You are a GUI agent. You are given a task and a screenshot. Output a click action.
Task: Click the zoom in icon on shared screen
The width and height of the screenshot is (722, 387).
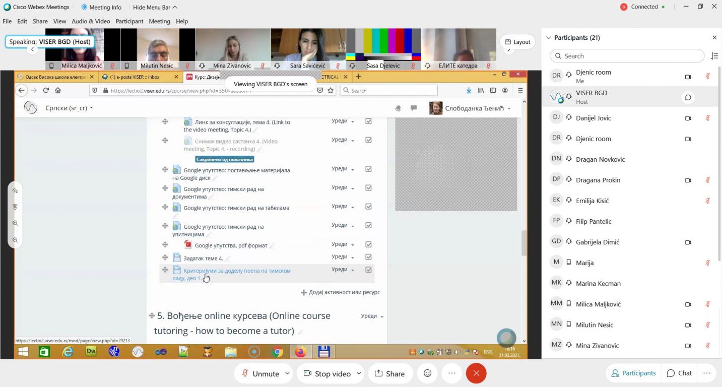point(15,223)
